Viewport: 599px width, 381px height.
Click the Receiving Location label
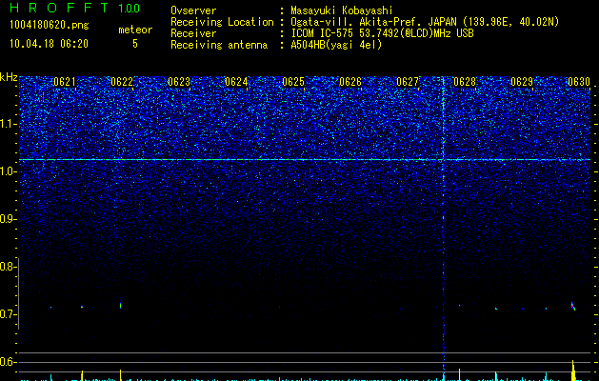pos(222,22)
